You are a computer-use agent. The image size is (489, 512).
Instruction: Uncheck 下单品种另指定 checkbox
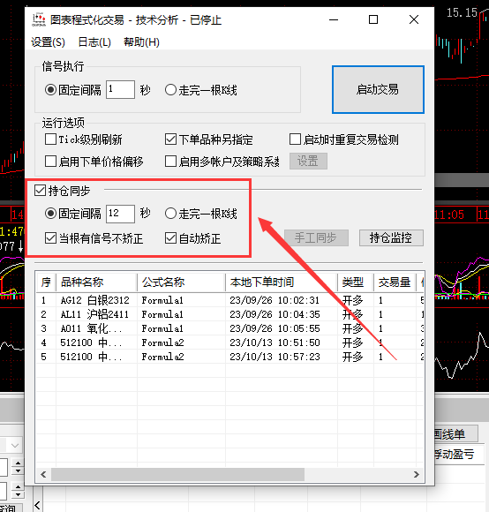click(x=170, y=139)
